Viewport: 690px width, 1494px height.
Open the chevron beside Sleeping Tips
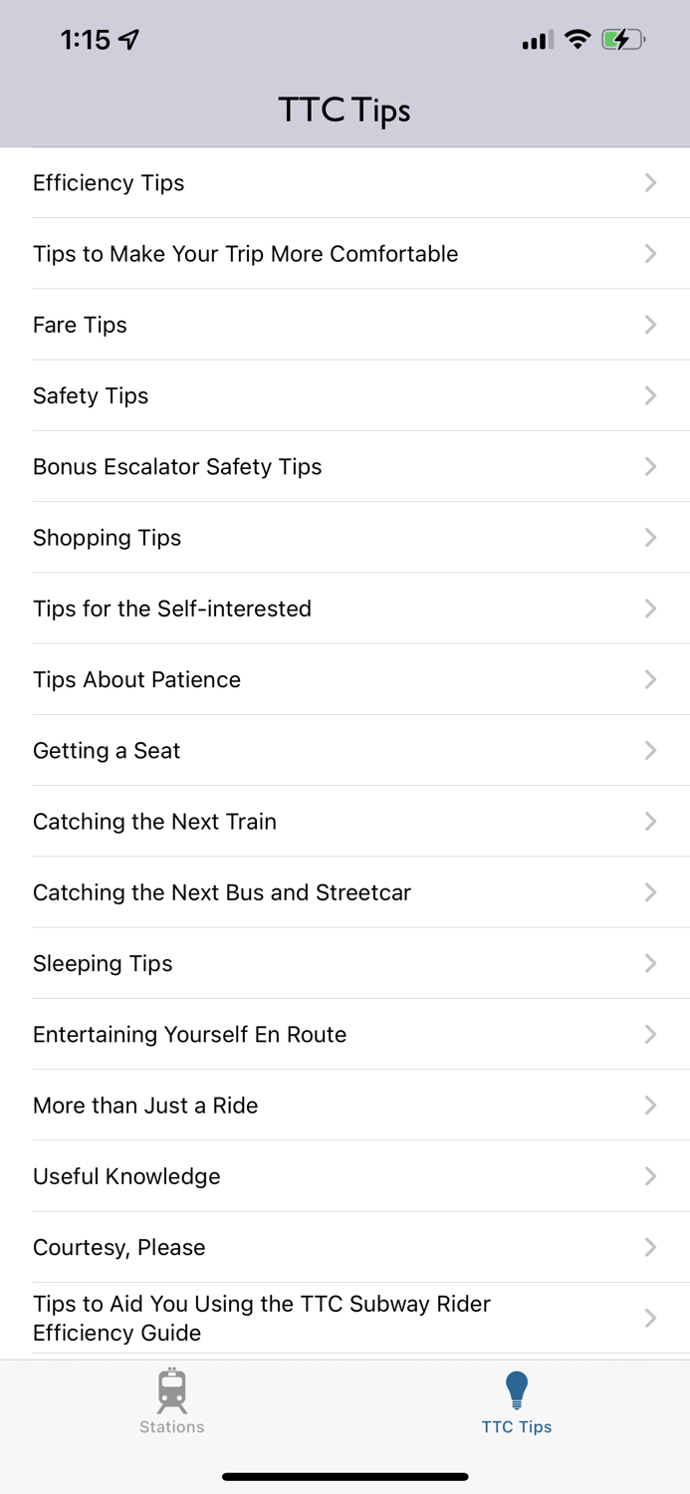(650, 963)
